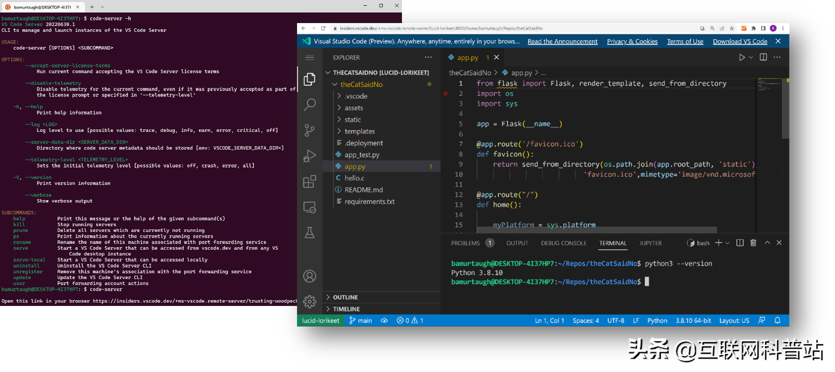Toggle the breakpoint on line 2
The image size is (835, 372).
pyautogui.click(x=446, y=94)
